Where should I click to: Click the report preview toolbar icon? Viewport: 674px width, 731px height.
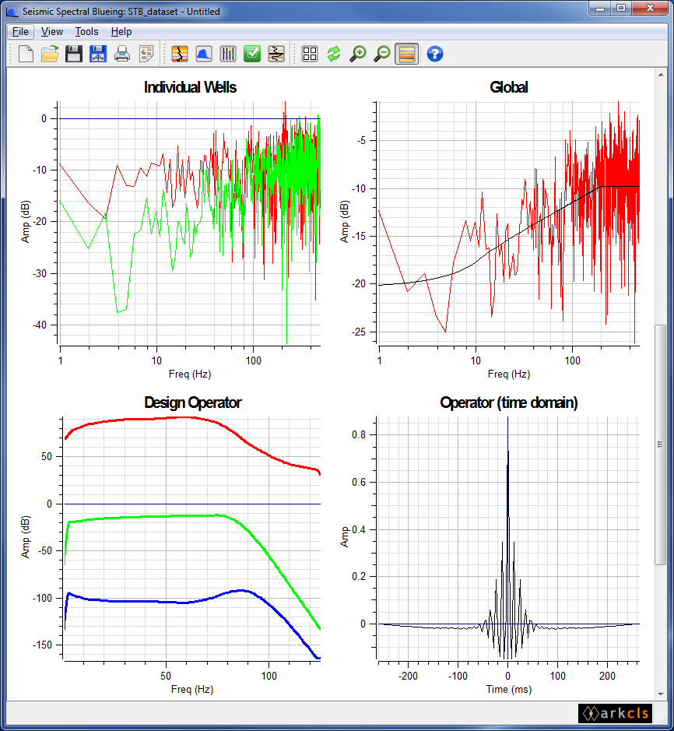click(146, 54)
